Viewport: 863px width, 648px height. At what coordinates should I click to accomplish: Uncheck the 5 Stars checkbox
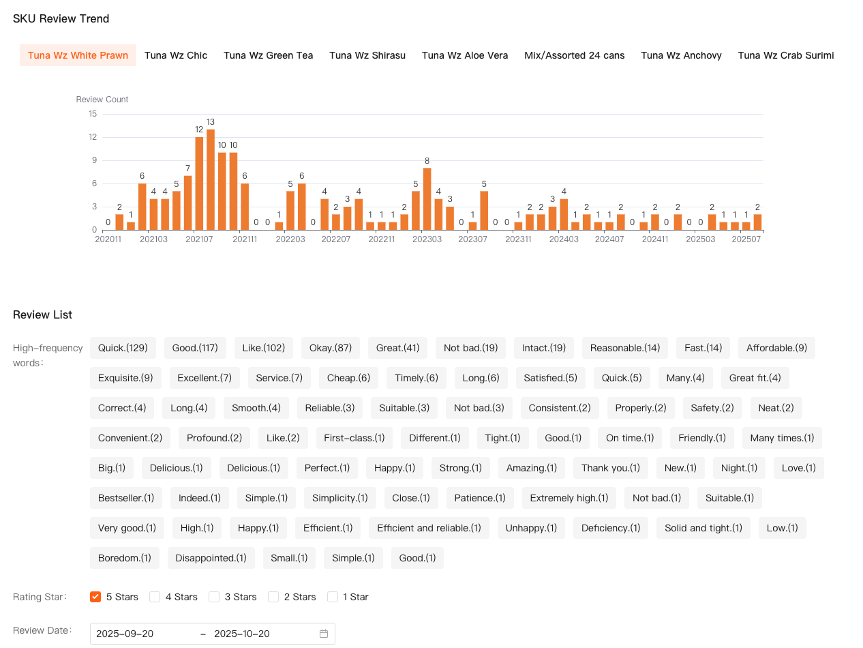pos(95,597)
